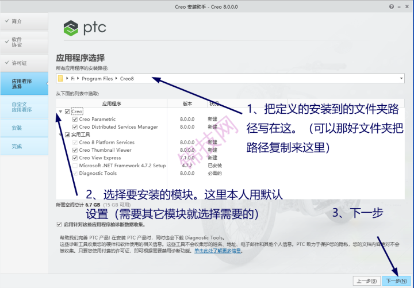Toggle the Creo group checkbox
The width and height of the screenshot is (414, 288).
(67, 112)
